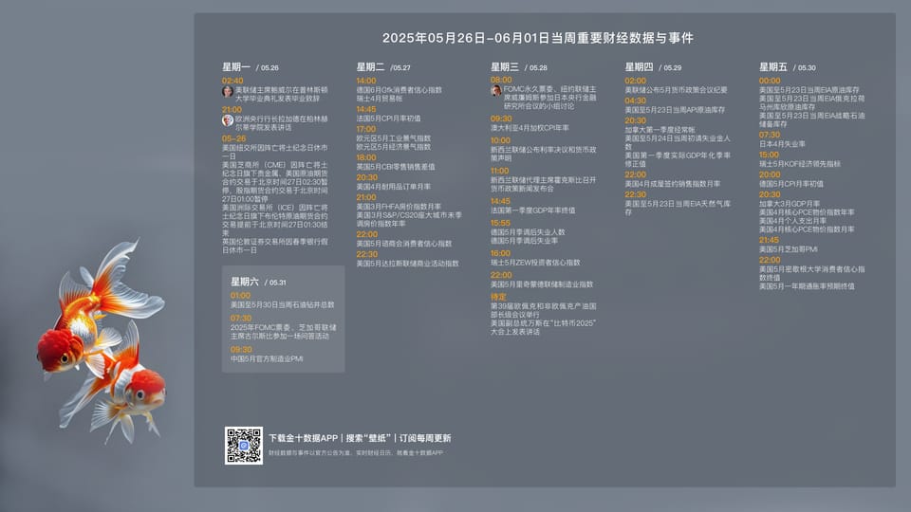The width and height of the screenshot is (911, 512).
Task: Click 美国至5月23日当周API原油库存
Action: coord(675,110)
